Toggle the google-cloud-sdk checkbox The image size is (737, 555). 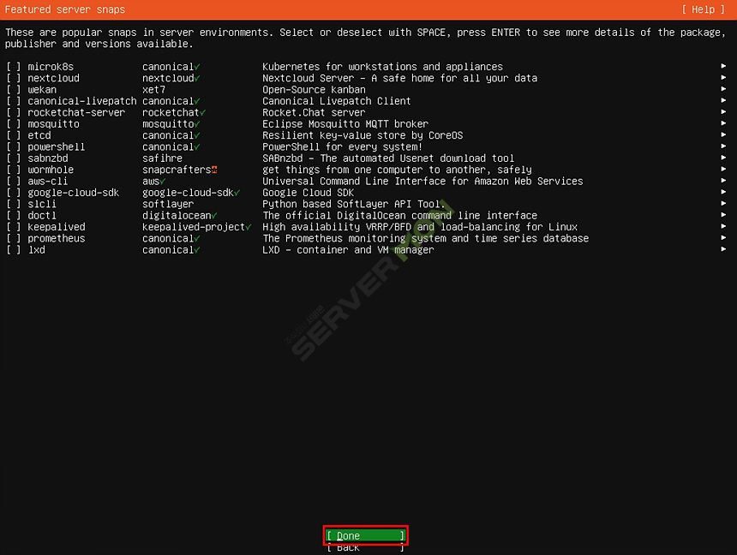click(x=14, y=193)
